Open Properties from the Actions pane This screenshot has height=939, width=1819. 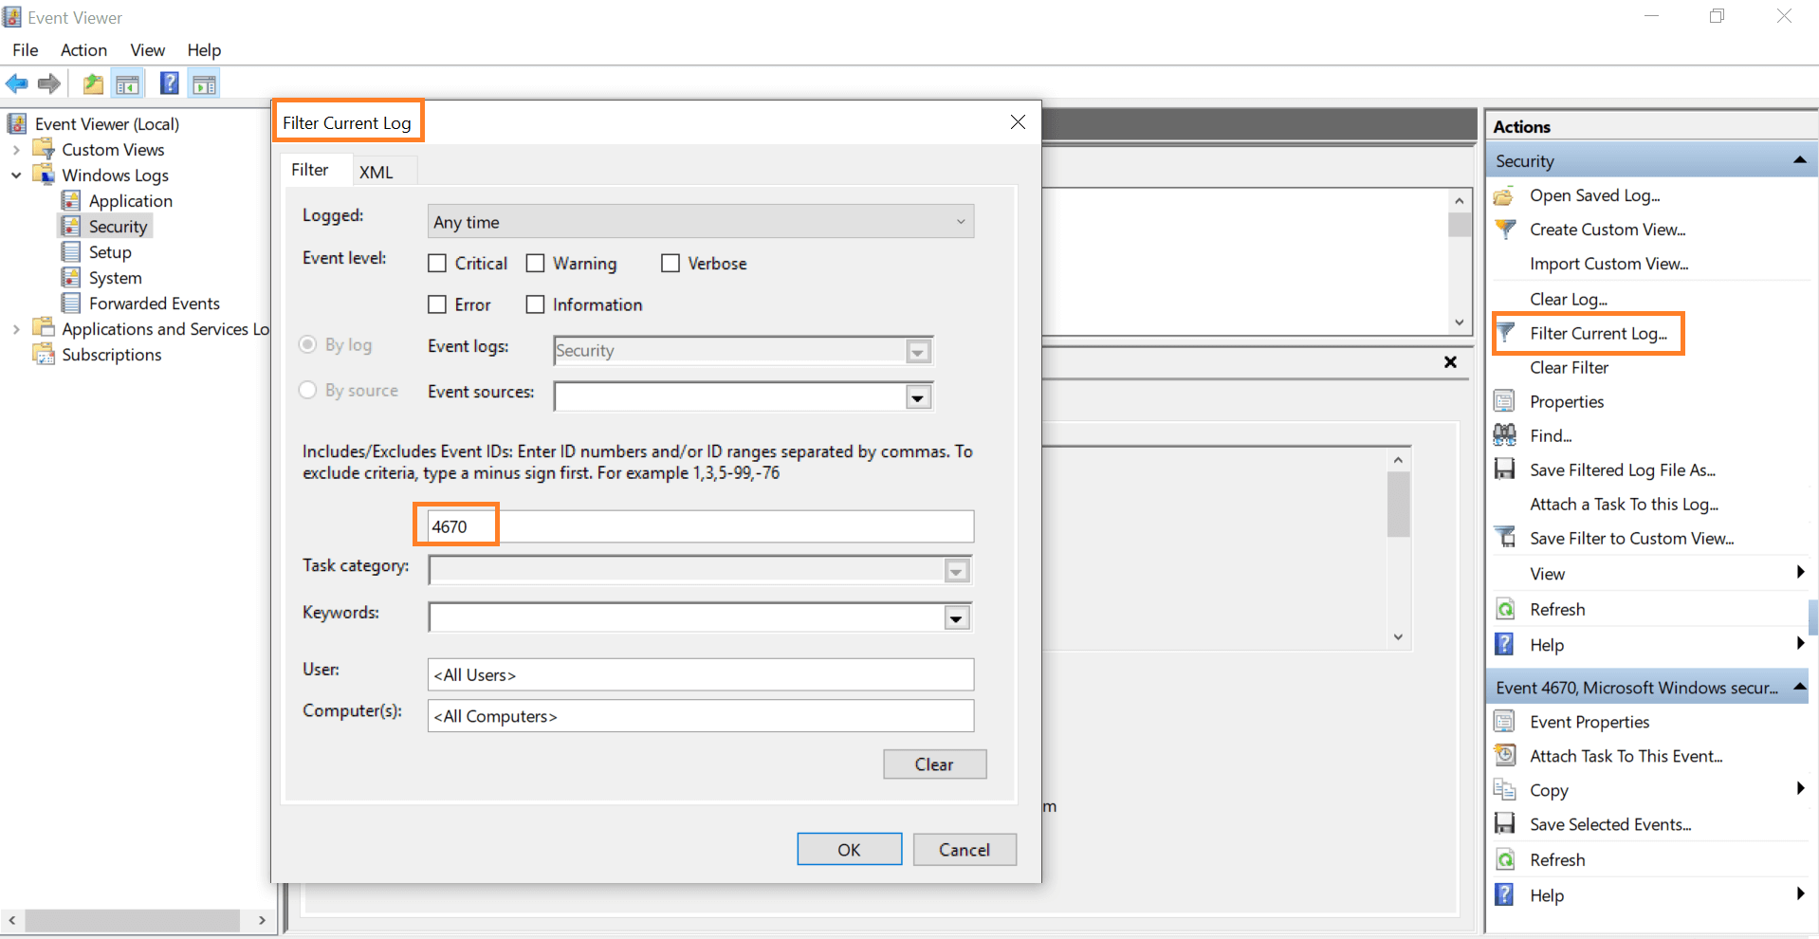1567,400
